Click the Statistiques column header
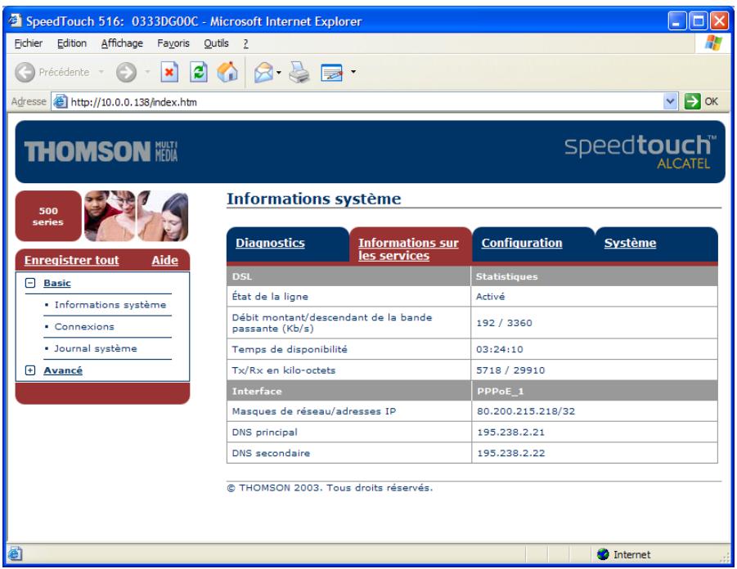 point(506,276)
